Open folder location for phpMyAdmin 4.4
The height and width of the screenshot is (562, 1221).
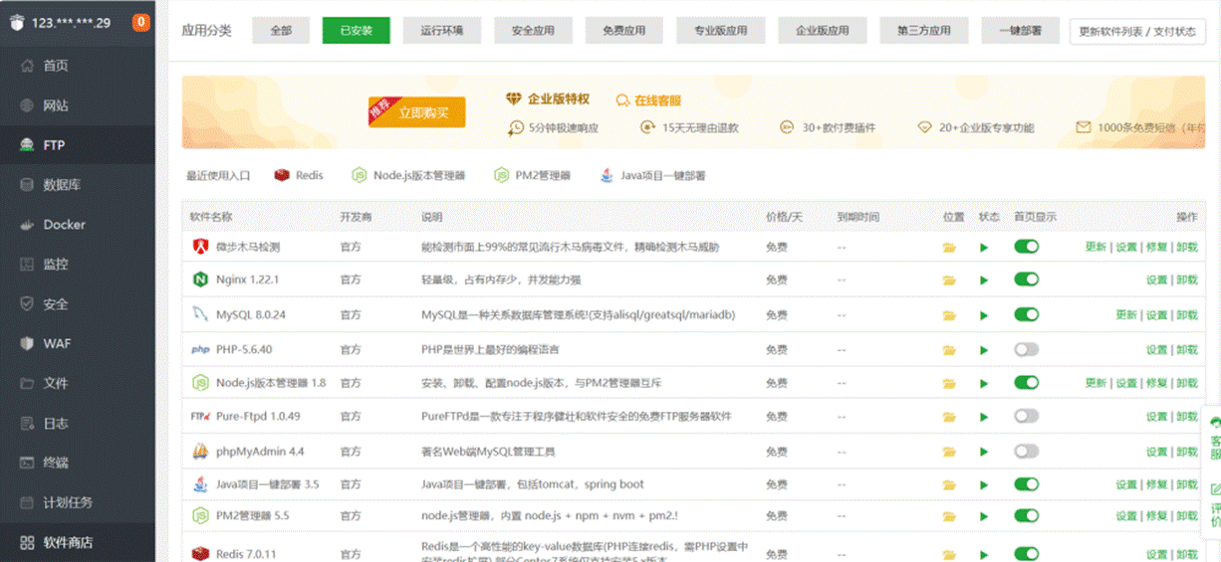pos(949,452)
